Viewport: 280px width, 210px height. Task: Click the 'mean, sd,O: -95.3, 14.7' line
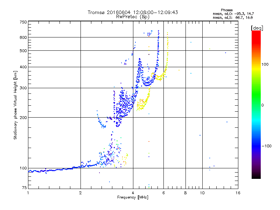coord(233,14)
